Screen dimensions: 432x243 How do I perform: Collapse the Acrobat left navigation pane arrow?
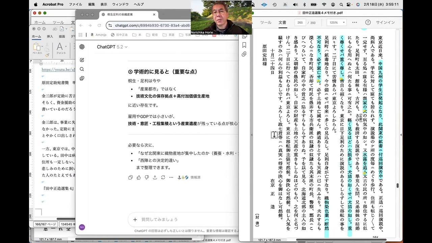coord(251,135)
